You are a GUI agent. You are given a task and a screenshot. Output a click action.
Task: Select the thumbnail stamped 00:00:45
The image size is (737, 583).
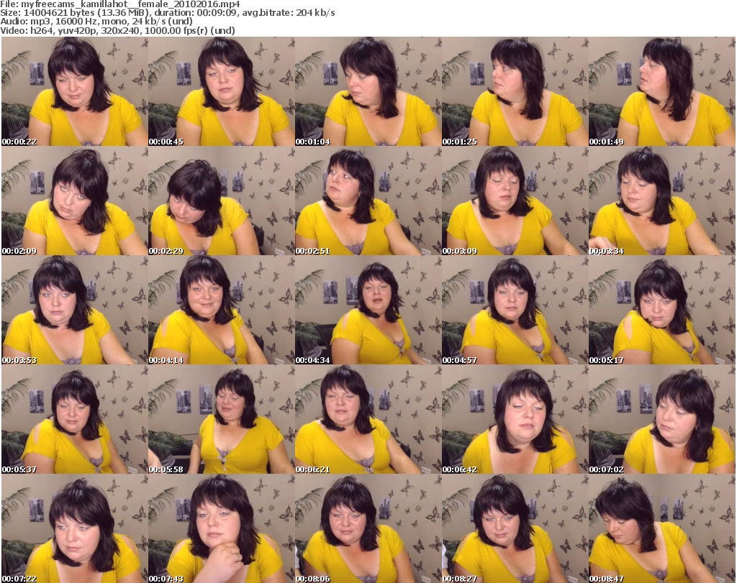click(222, 91)
